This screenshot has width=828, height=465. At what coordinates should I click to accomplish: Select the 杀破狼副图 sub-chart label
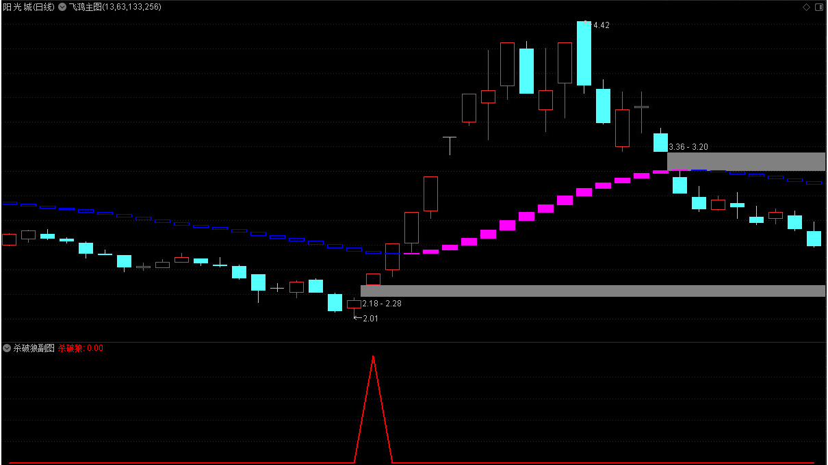[34, 348]
